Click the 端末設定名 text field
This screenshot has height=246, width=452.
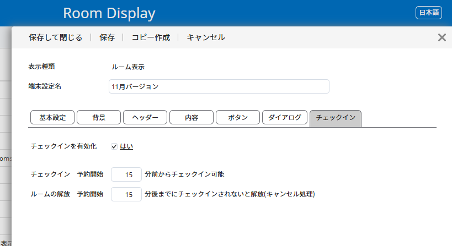coord(219,86)
